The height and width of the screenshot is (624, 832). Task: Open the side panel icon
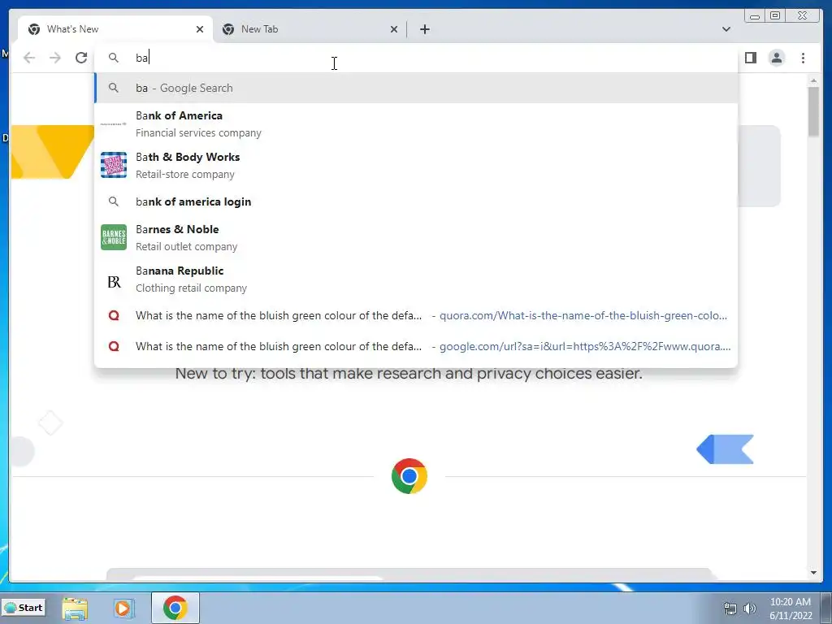(x=750, y=58)
